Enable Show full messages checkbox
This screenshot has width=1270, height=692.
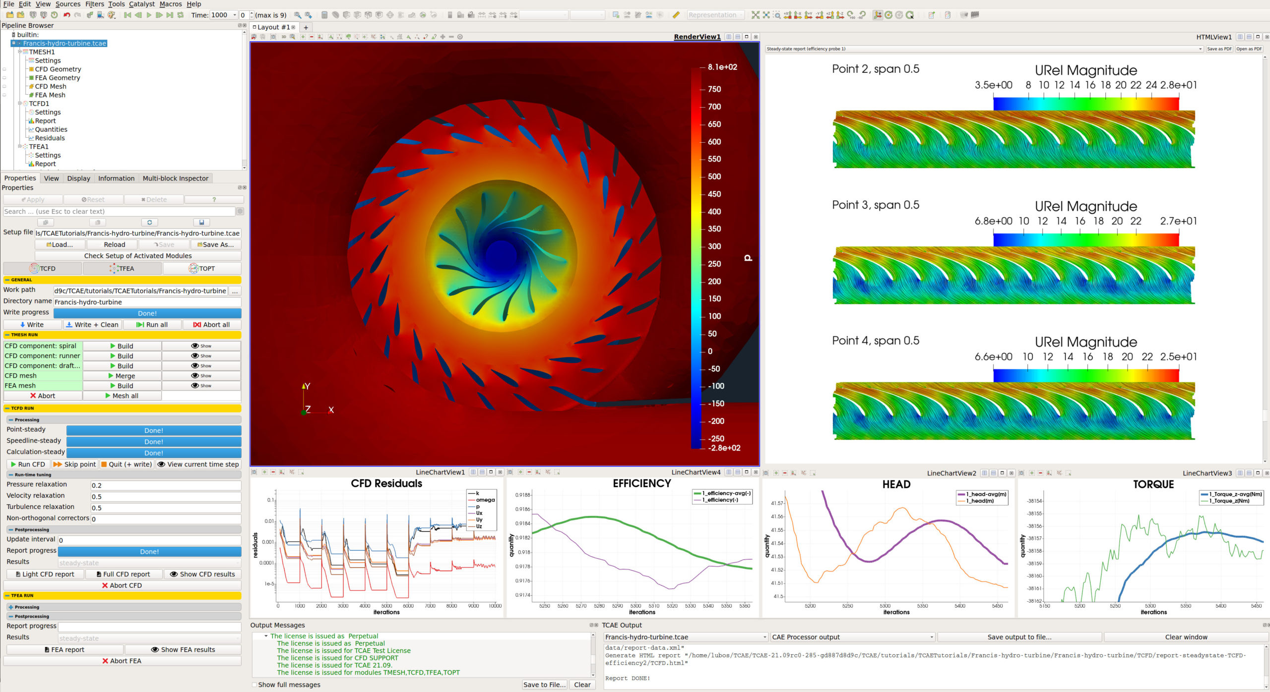(254, 685)
